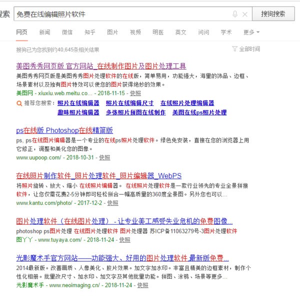Screen dimensions: 300x300
Task: Expand the 更多 dropdown menu
Action: [251, 32]
